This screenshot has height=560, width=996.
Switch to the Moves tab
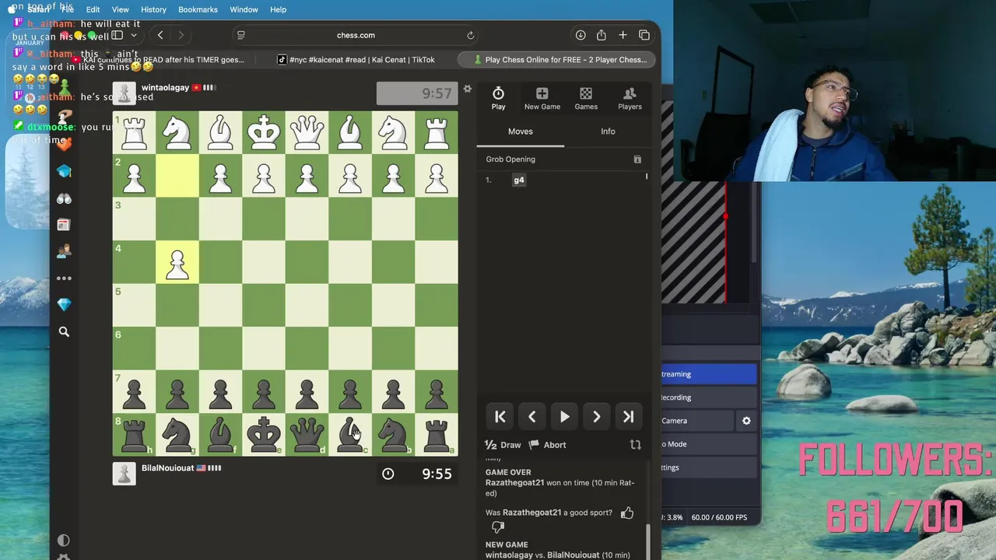(521, 131)
